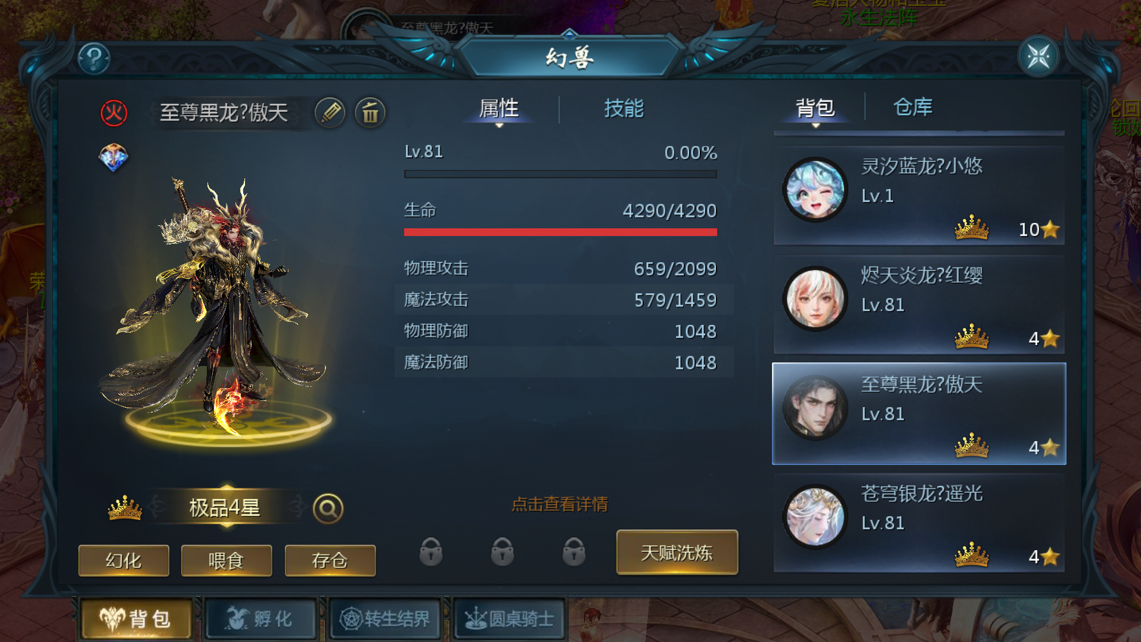The image size is (1141, 642).
Task: Click the middle locked talent slot
Action: pos(503,551)
